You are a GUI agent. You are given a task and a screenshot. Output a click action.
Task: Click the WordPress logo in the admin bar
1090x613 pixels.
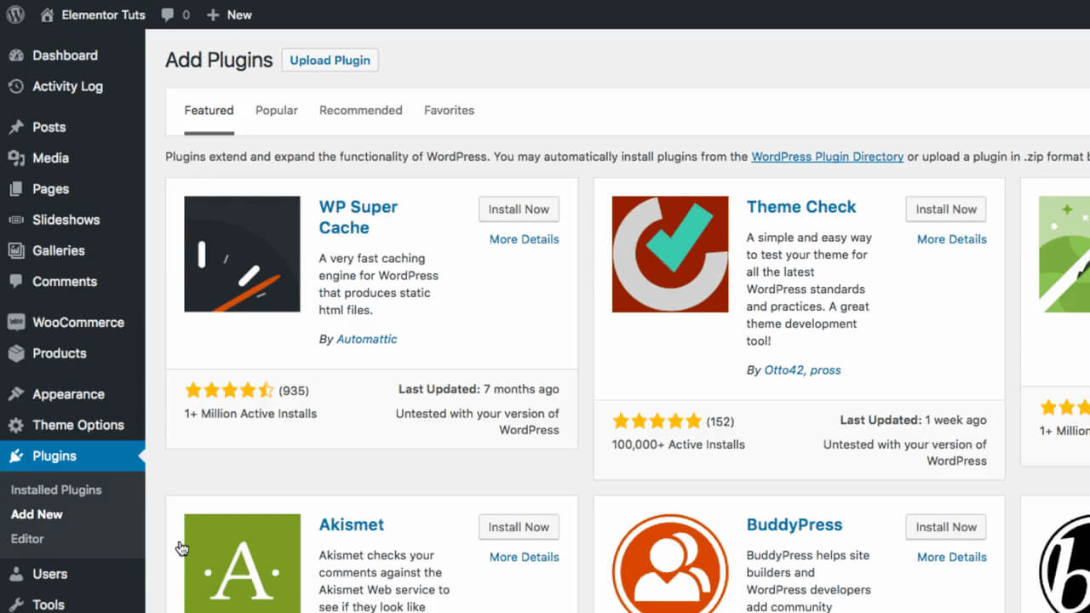coord(14,14)
